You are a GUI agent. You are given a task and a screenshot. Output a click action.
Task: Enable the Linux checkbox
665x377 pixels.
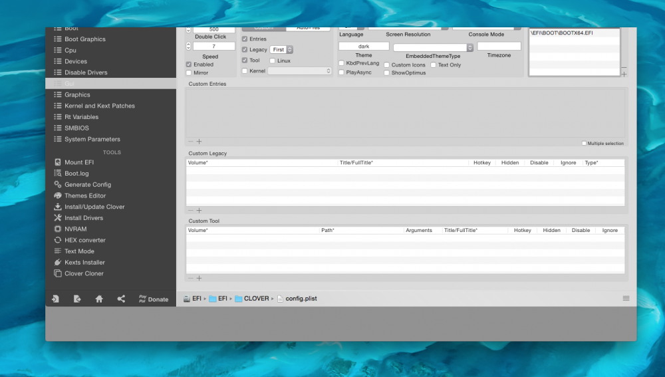[x=272, y=61]
